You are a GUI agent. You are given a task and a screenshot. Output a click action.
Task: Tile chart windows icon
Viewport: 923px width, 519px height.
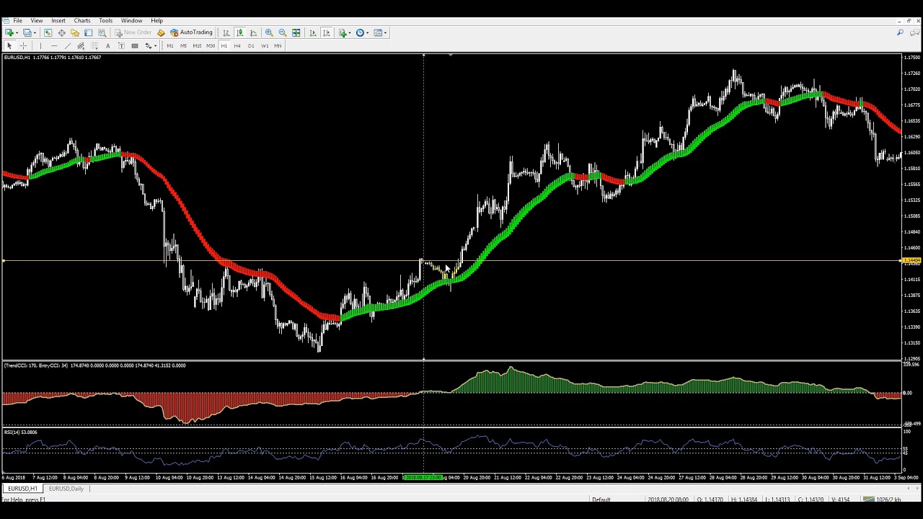pos(296,32)
